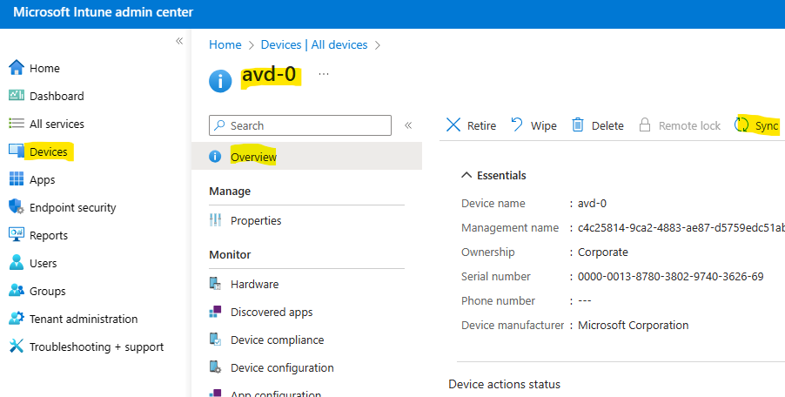This screenshot has height=397, width=785.
Task: Click the Users person icon
Action: tap(17, 262)
